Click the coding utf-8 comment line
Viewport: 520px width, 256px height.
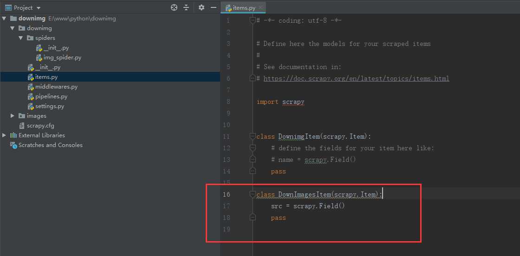coord(299,20)
